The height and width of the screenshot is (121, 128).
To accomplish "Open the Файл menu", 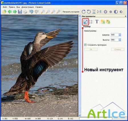I will (x=5, y=7).
